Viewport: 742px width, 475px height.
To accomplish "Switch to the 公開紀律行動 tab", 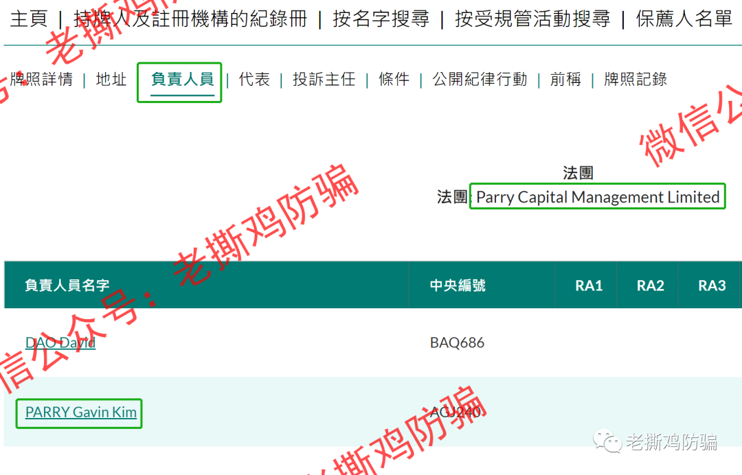I will click(x=480, y=79).
